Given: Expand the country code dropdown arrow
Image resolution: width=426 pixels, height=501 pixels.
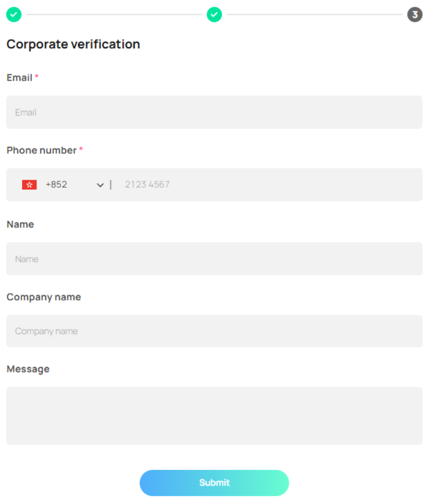Looking at the screenshot, I should (x=100, y=185).
